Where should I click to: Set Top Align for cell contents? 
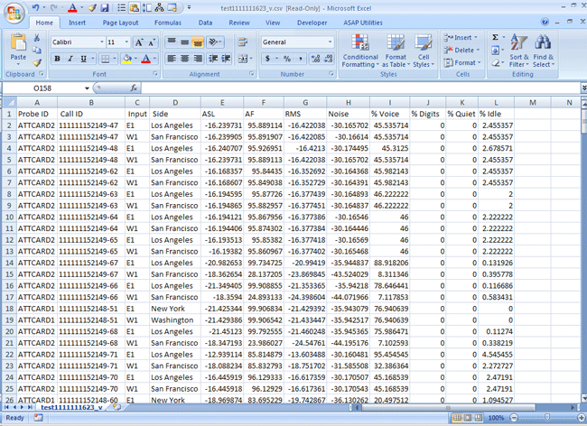(x=172, y=42)
